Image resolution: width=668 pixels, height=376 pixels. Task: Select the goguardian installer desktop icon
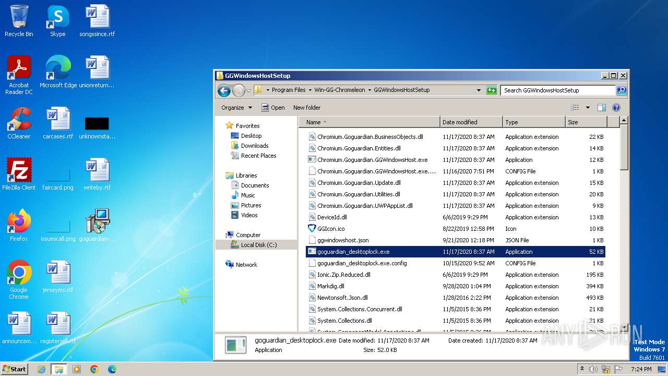(97, 226)
